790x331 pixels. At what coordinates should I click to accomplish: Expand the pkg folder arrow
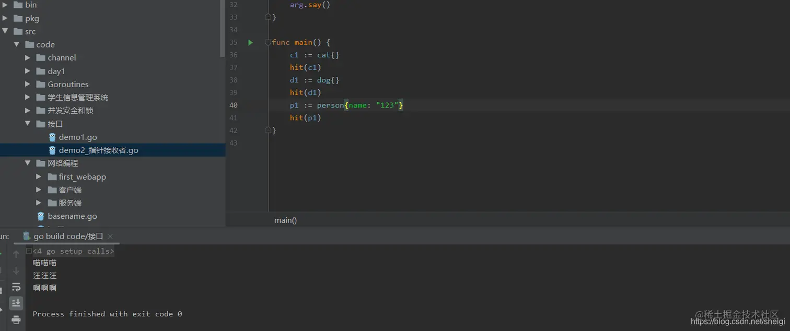coord(5,18)
